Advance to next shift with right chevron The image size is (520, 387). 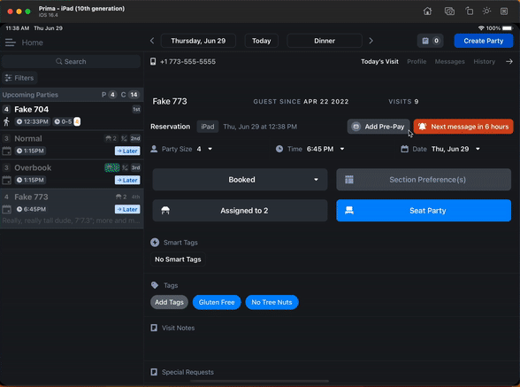(x=371, y=41)
